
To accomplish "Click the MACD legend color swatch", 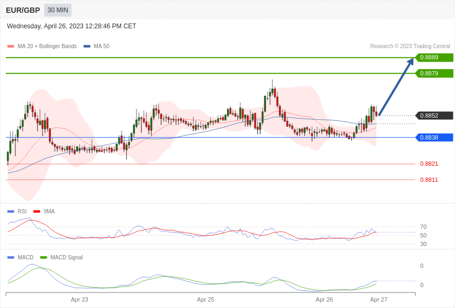I will pos(11,257).
